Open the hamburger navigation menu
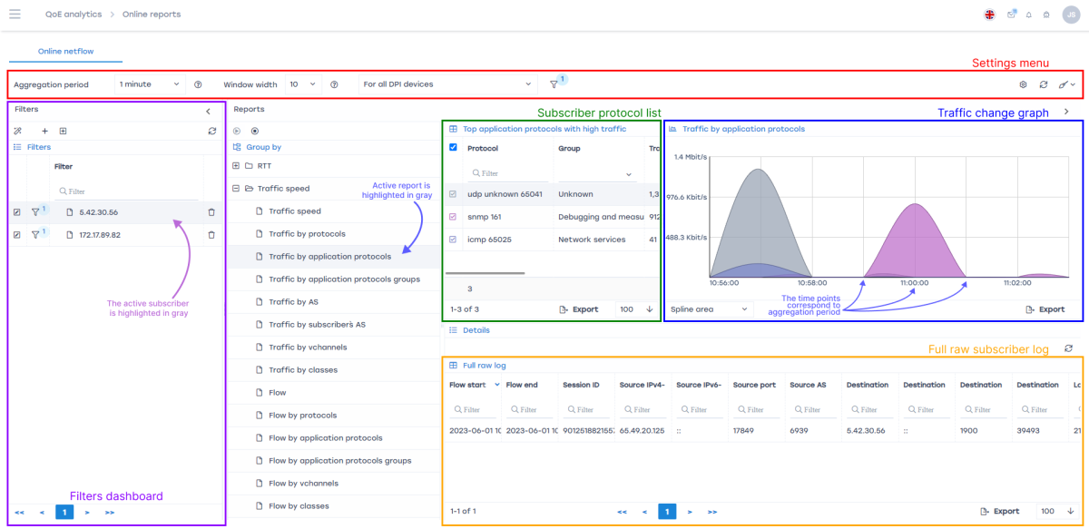 15,15
